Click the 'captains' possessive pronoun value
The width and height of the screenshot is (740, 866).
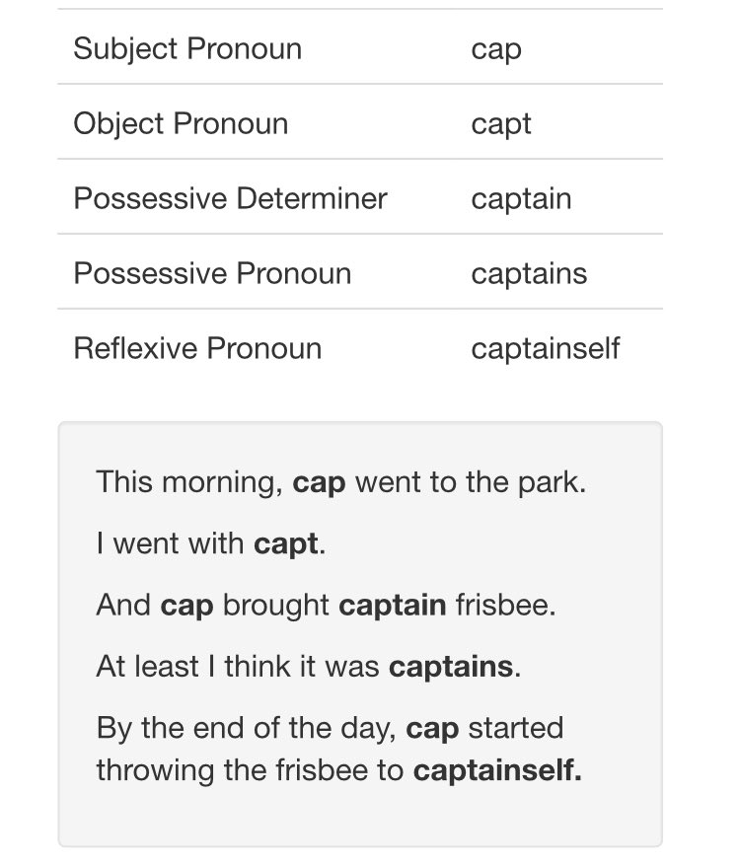point(529,274)
